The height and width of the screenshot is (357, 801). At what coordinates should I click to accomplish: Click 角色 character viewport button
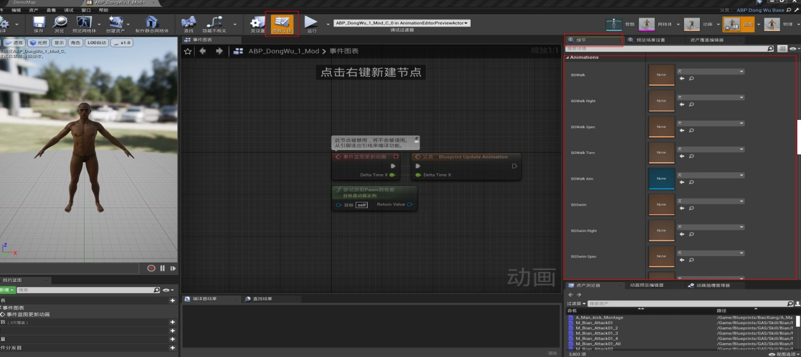pos(75,43)
